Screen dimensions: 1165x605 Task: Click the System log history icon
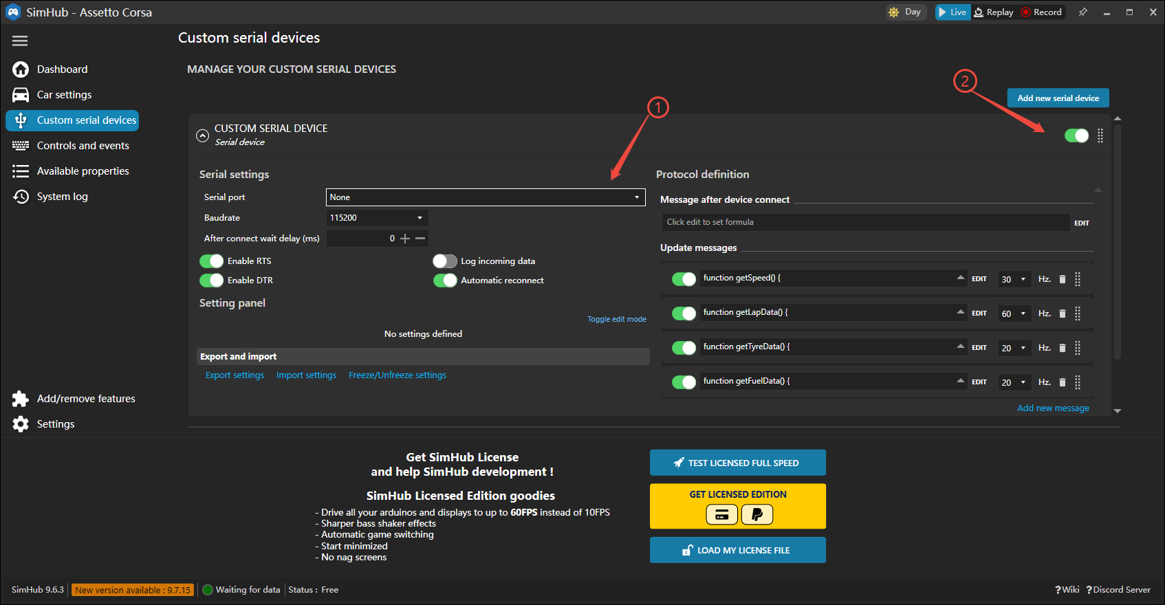(x=21, y=197)
